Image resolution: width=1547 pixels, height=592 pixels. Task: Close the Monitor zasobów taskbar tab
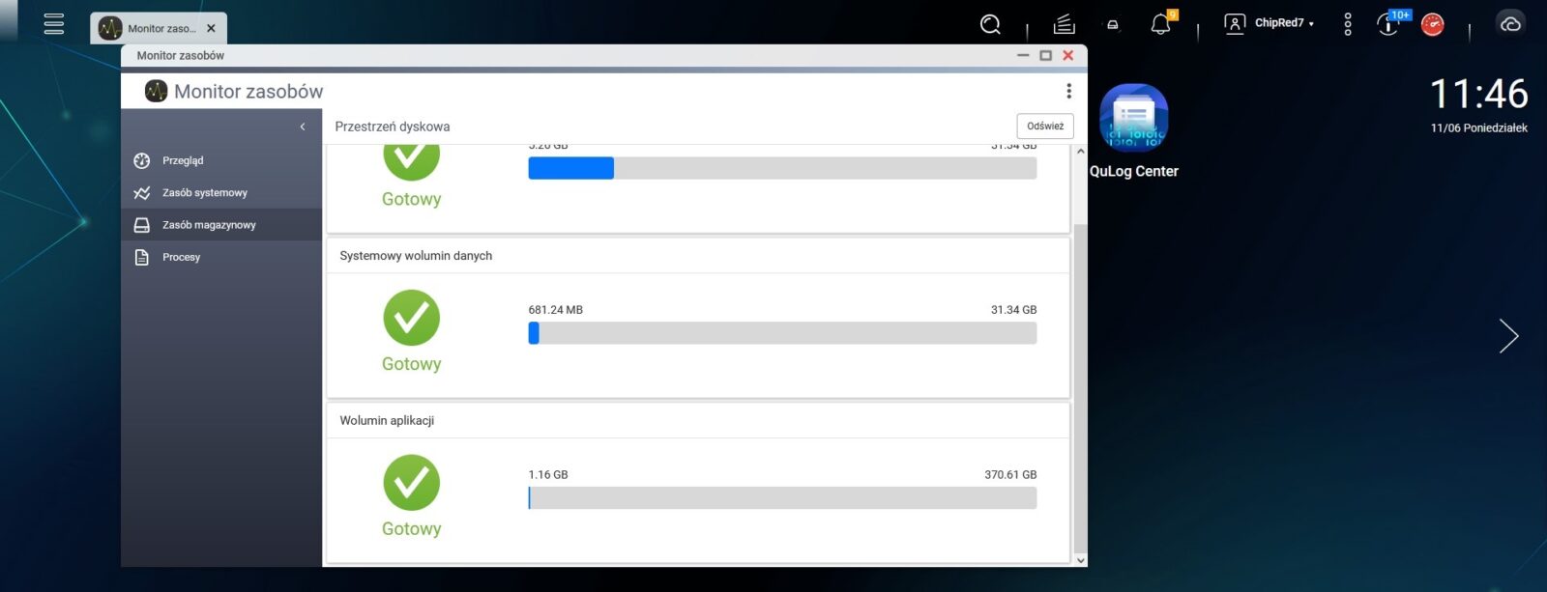[211, 29]
